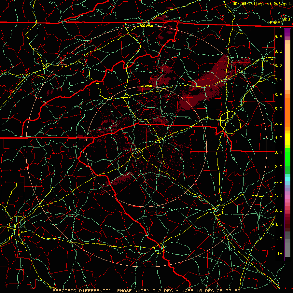Click the 0.2 scale value
Viewport: 293px width, 293px height.
[278, 210]
